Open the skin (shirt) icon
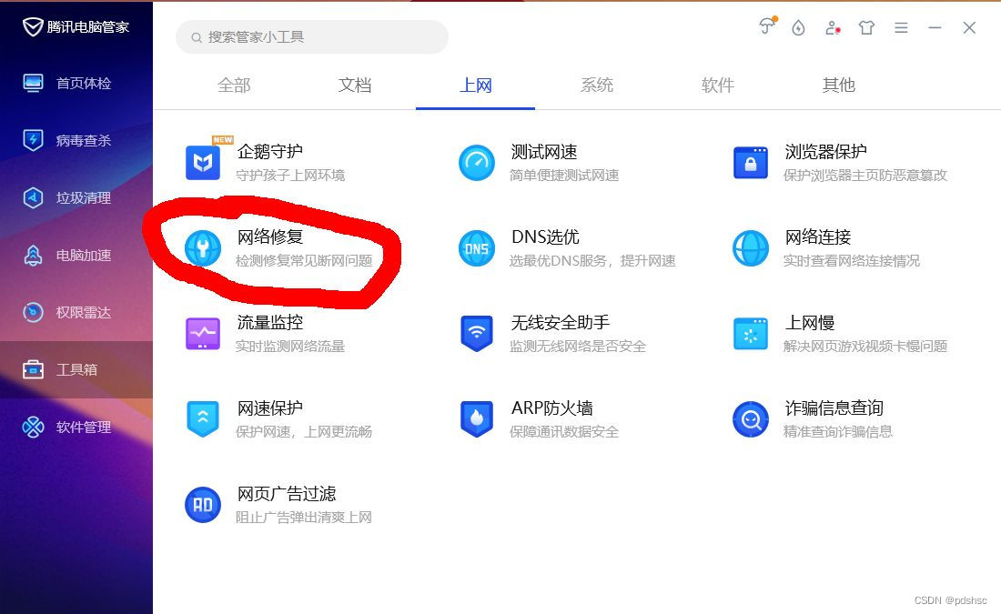 click(866, 27)
